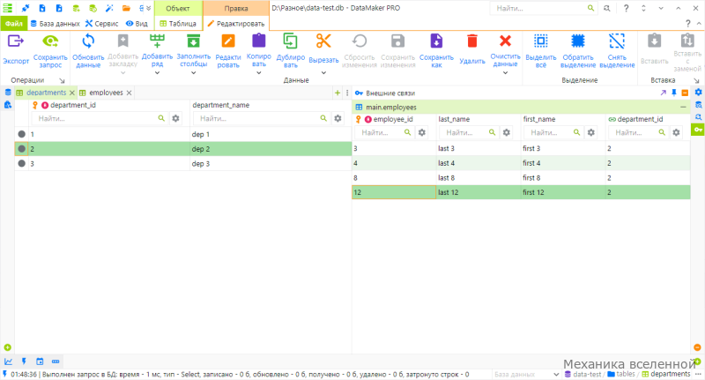The height and width of the screenshot is (380, 705).
Task: Add a new tab with green plus
Action: [338, 93]
